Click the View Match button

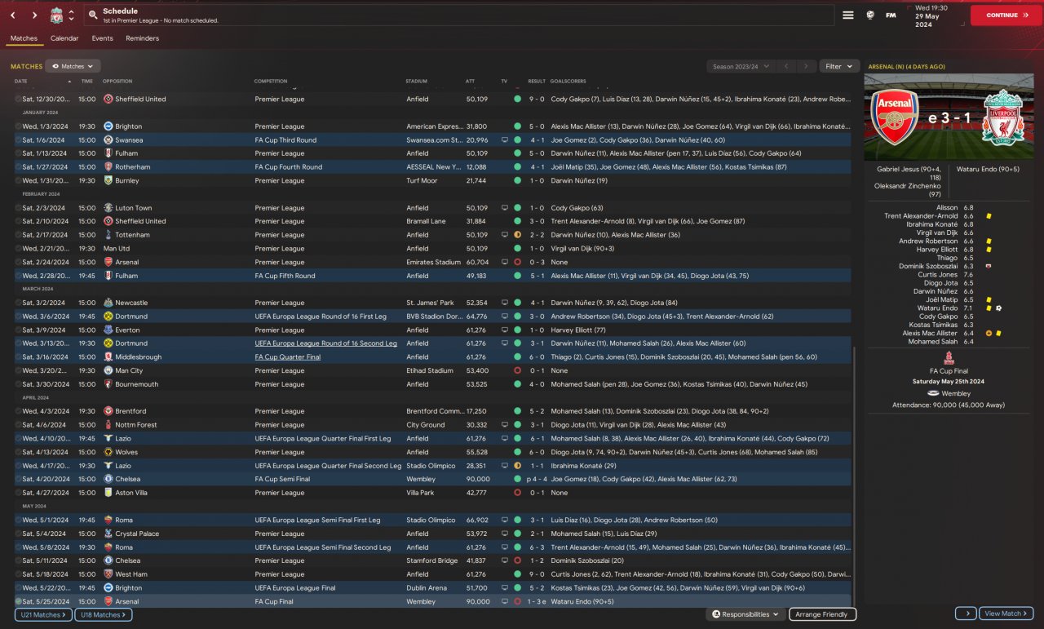(1006, 613)
